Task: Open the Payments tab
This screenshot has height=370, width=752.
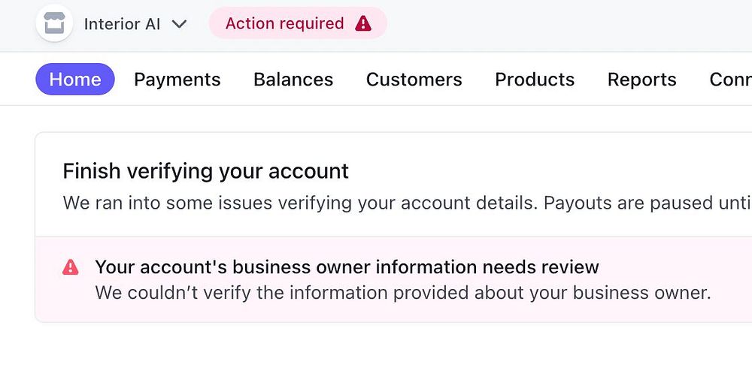Action: (x=177, y=80)
